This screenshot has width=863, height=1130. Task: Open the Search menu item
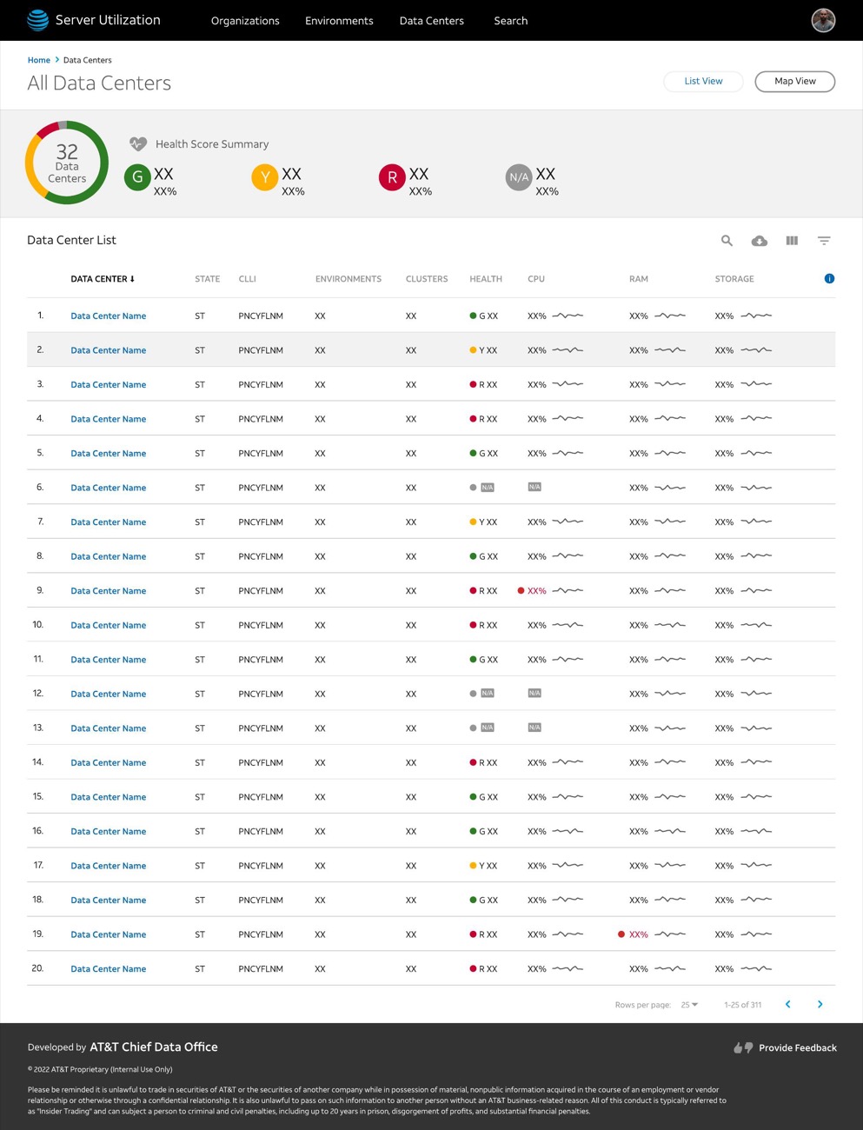[x=511, y=21]
